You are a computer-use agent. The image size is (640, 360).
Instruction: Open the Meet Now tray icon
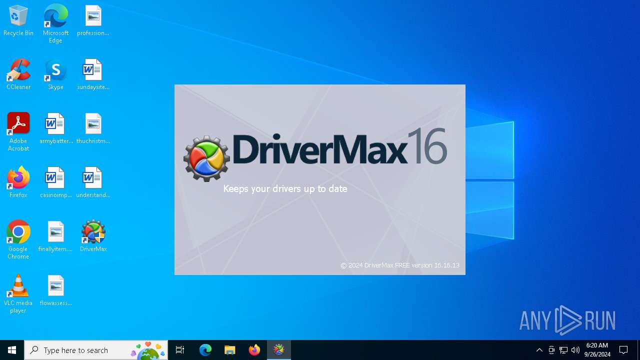[x=551, y=350]
